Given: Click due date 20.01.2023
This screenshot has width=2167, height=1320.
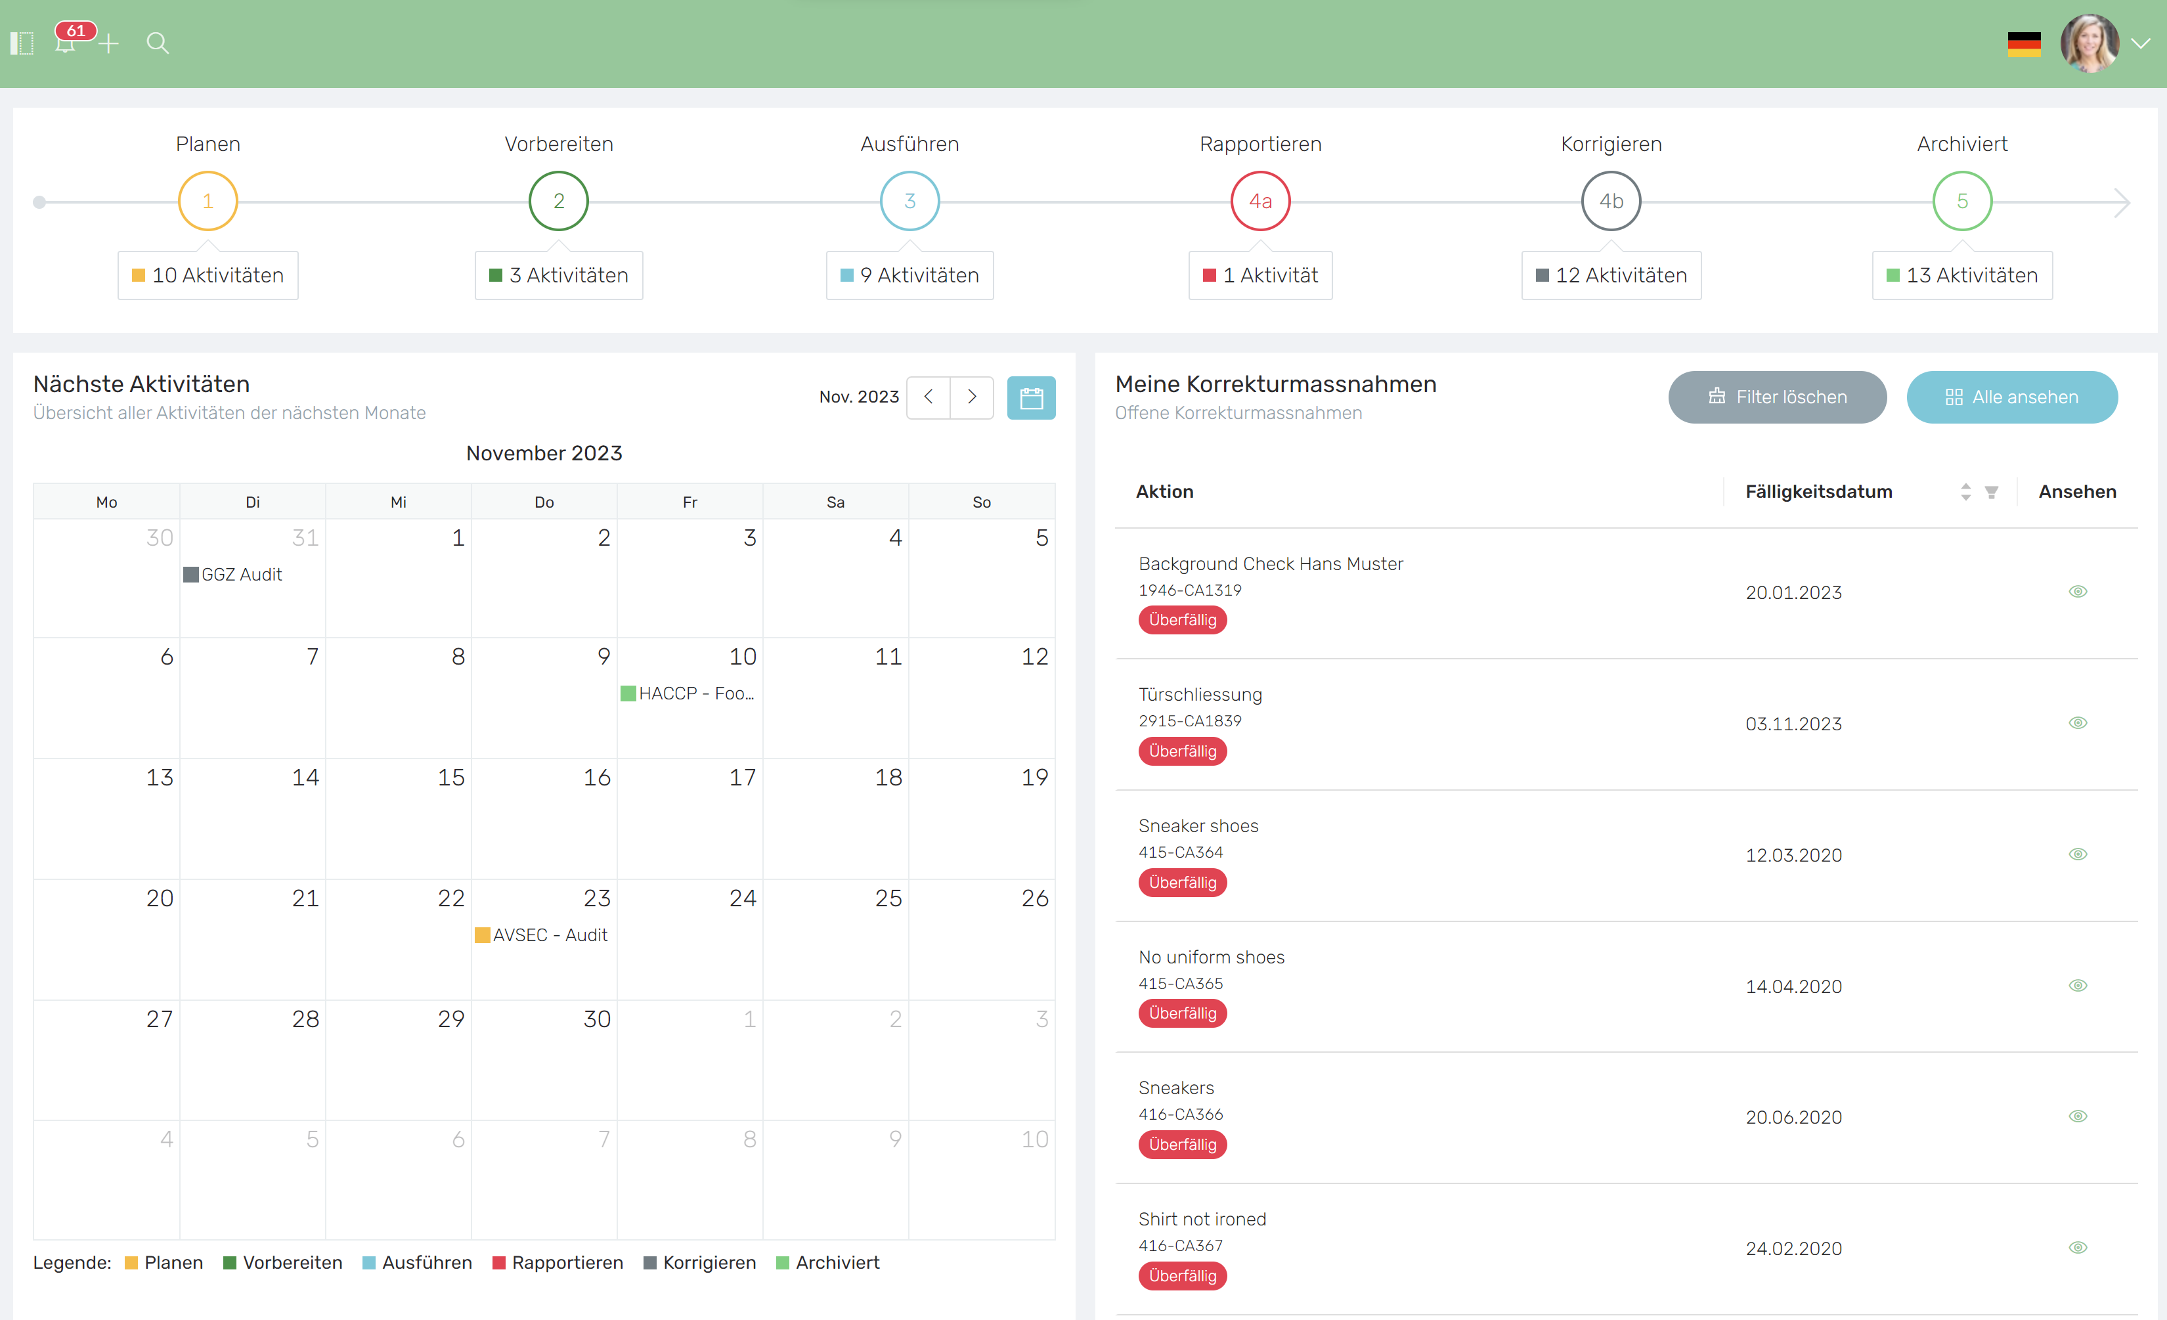Looking at the screenshot, I should pyautogui.click(x=1793, y=593).
